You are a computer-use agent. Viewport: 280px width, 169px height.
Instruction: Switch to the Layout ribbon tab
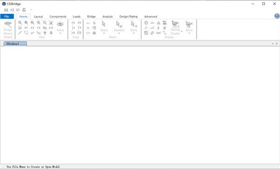pos(38,16)
